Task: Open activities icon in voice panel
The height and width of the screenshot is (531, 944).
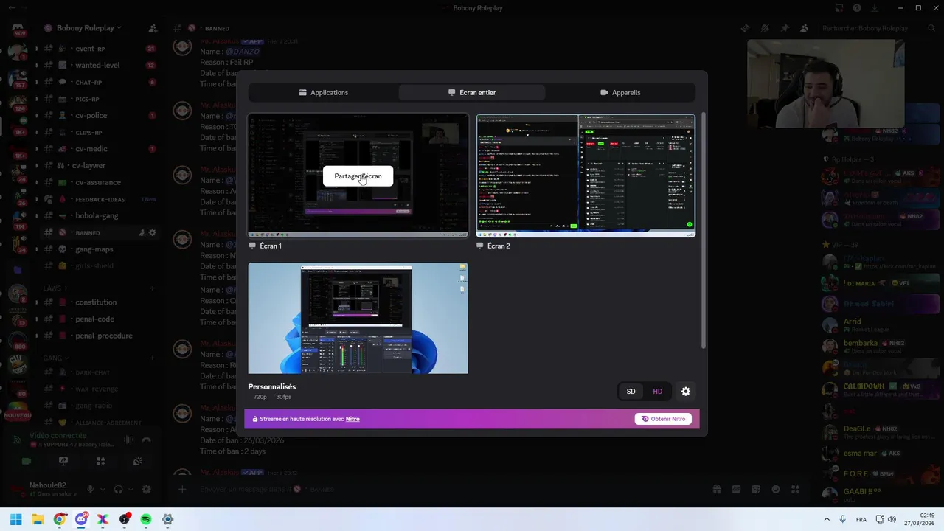Action: pos(100,461)
